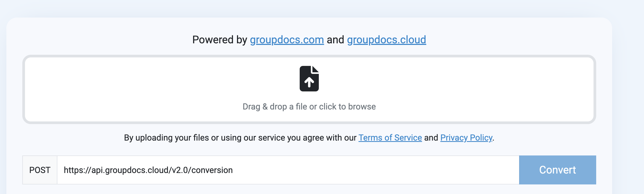Image resolution: width=644 pixels, height=194 pixels.
Task: Open the Terms of Service link
Action: coord(390,138)
